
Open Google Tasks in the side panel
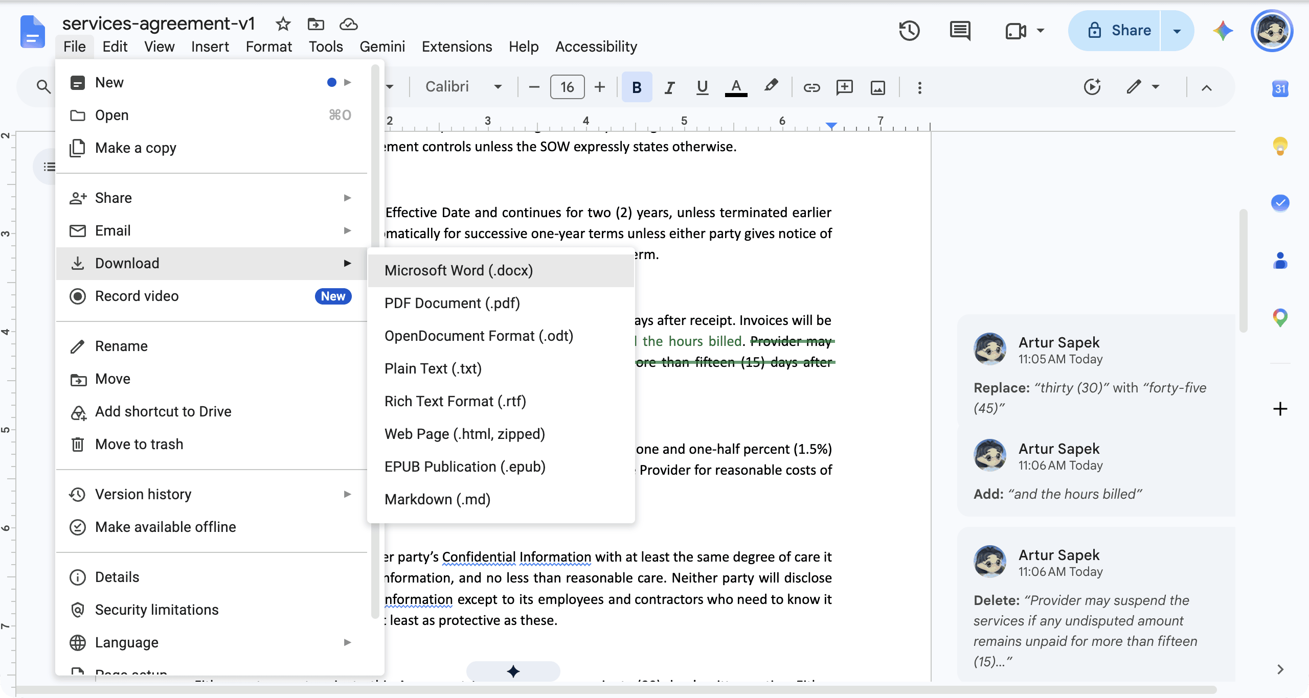click(1280, 203)
